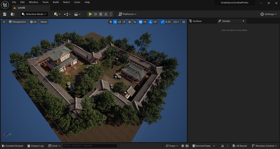Start Play in Editor with green arrow

click(90, 14)
